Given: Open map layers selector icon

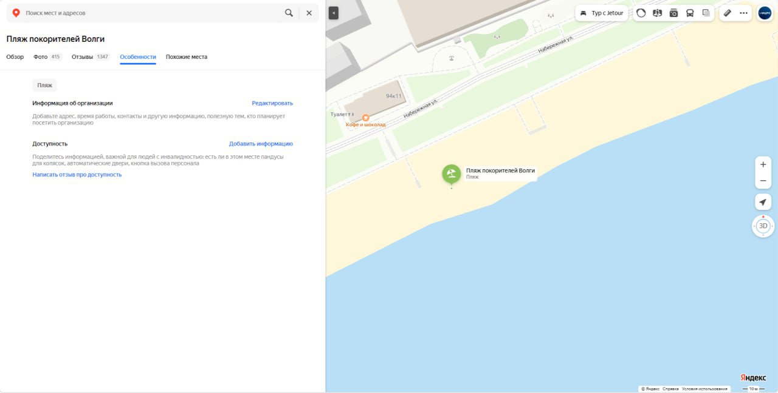Looking at the screenshot, I should coord(706,13).
